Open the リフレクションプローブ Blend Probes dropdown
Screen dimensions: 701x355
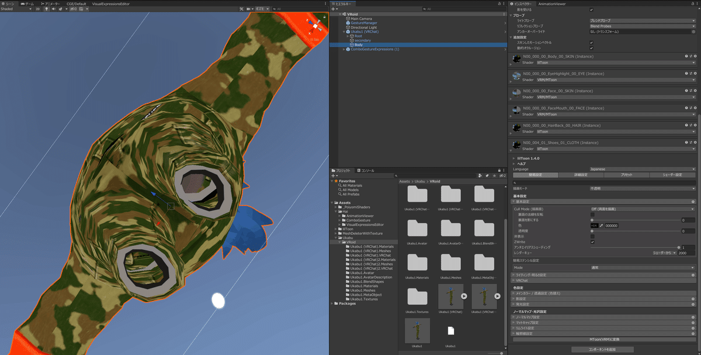pos(643,26)
